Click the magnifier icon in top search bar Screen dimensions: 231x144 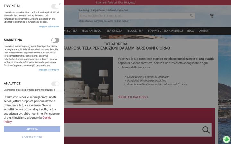[191, 16]
